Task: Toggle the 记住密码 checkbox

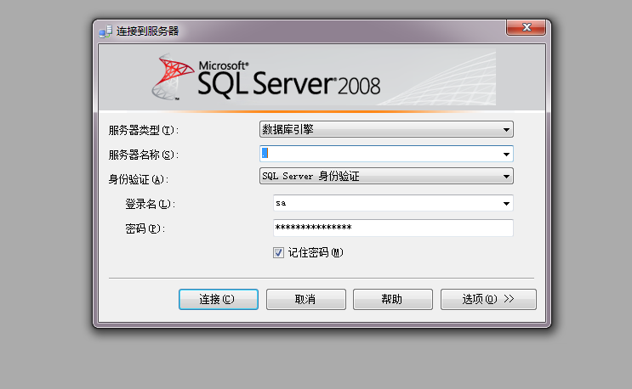Action: point(278,252)
